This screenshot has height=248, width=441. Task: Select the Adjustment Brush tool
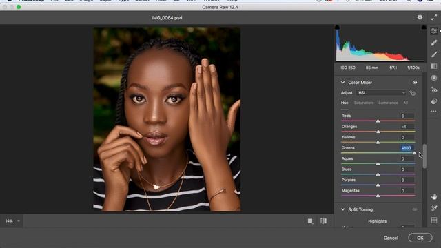(x=434, y=54)
